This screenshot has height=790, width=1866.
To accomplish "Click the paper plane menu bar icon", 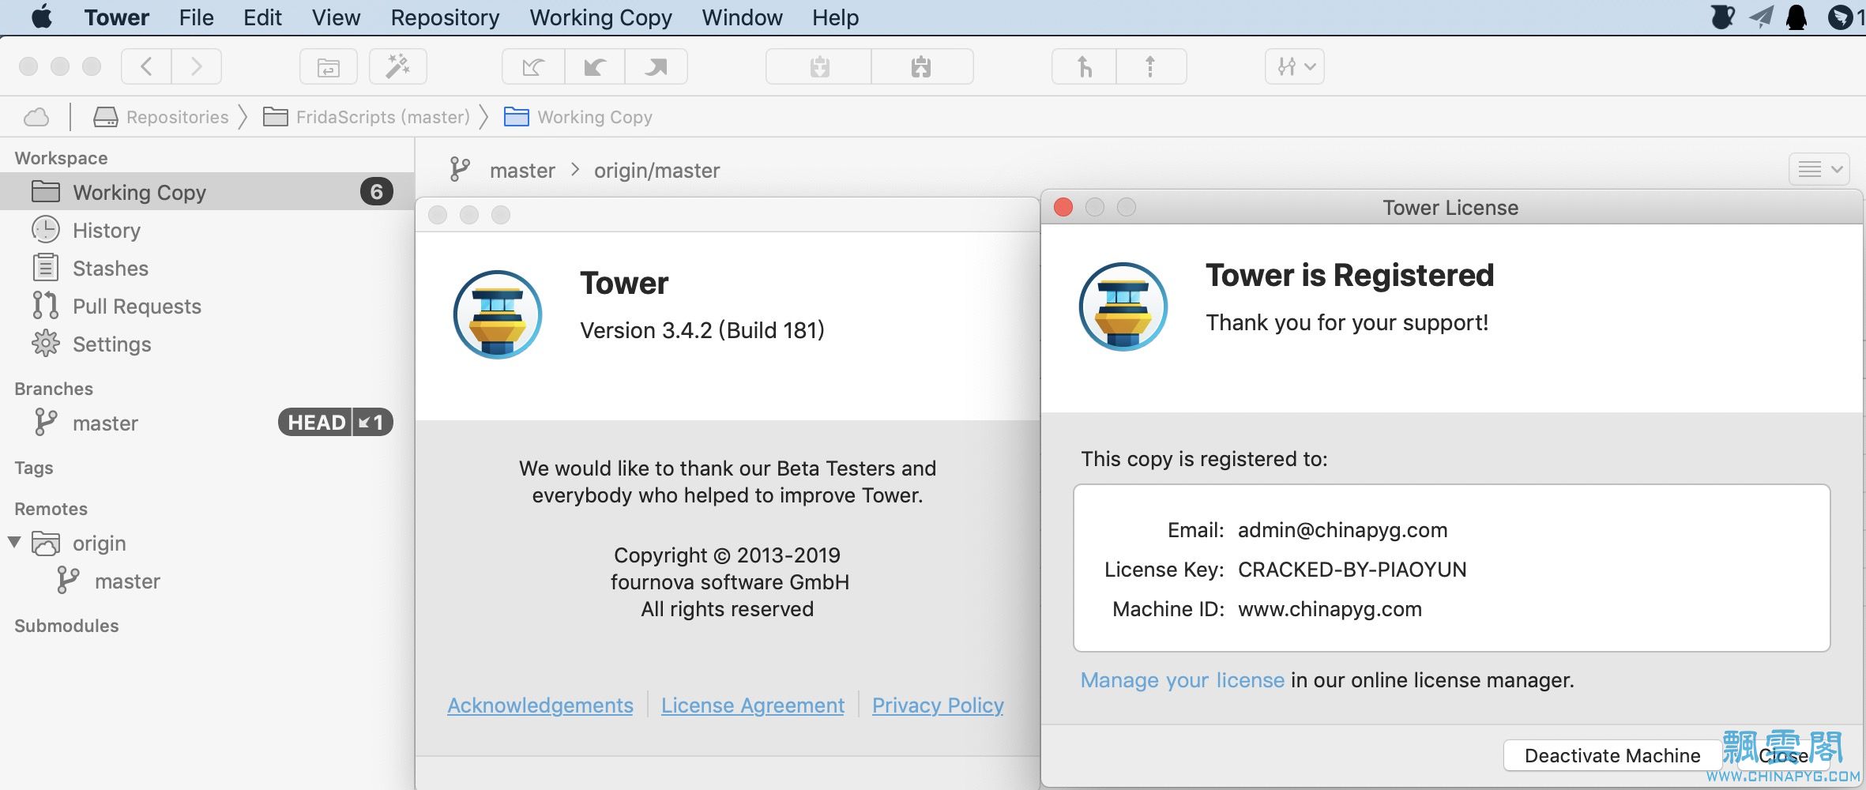I will click(1761, 17).
